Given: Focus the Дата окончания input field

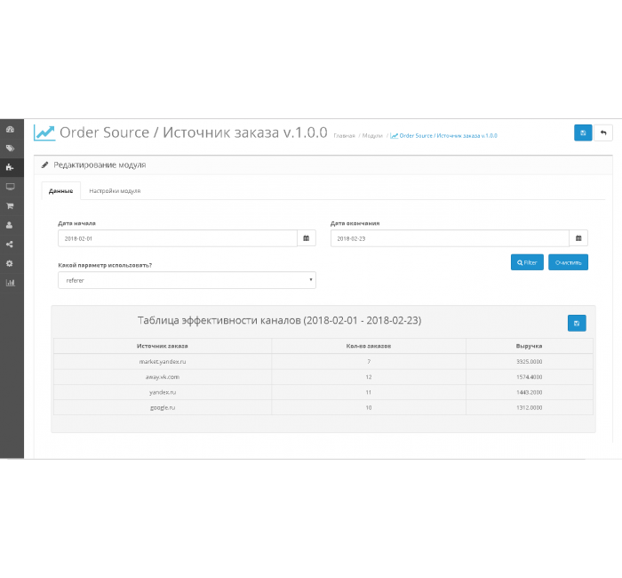Looking at the screenshot, I should pyautogui.click(x=450, y=238).
